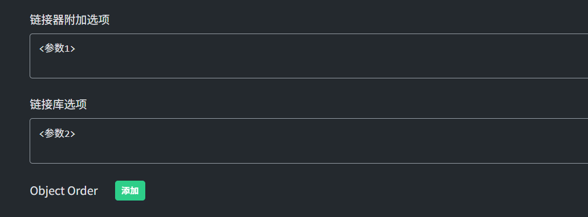Image resolution: width=588 pixels, height=217 pixels.
Task: Focus the 链接库选项 text area
Action: 309,141
